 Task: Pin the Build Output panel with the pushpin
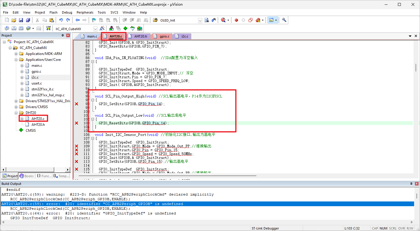point(411,184)
